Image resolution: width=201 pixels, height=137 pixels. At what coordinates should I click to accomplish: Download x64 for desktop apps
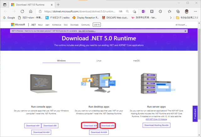tap(90, 126)
